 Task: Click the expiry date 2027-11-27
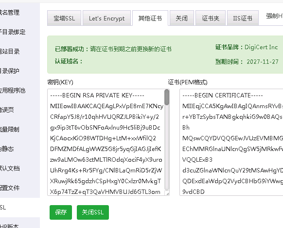(263, 62)
